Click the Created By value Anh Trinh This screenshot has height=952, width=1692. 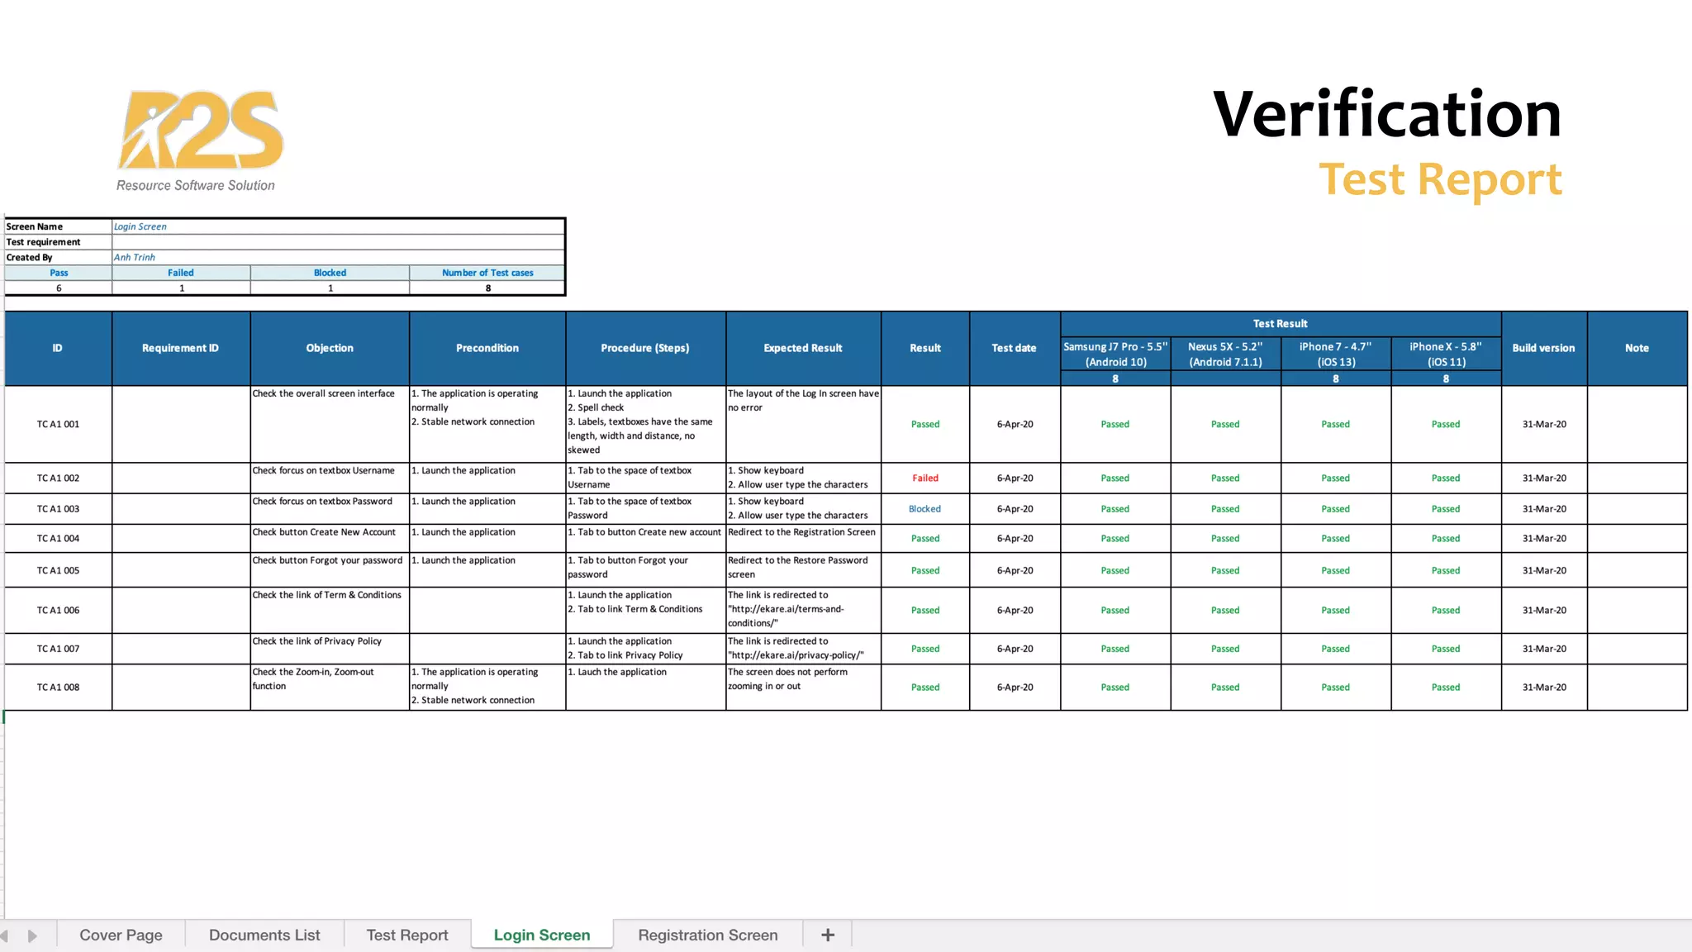click(135, 257)
